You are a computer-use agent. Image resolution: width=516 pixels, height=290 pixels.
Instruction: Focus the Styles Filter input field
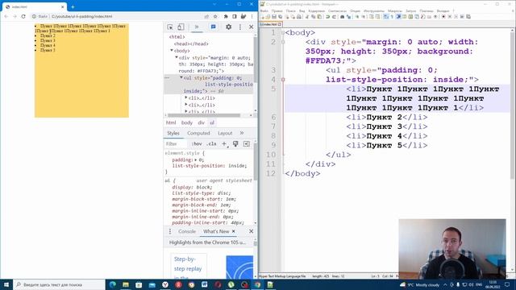pyautogui.click(x=177, y=144)
